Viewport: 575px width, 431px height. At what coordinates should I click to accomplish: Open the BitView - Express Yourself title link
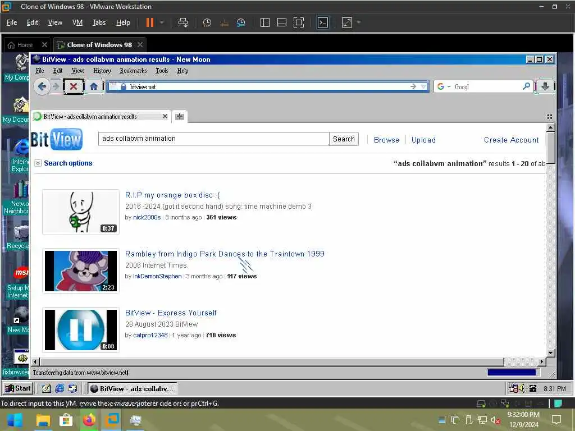pyautogui.click(x=171, y=313)
